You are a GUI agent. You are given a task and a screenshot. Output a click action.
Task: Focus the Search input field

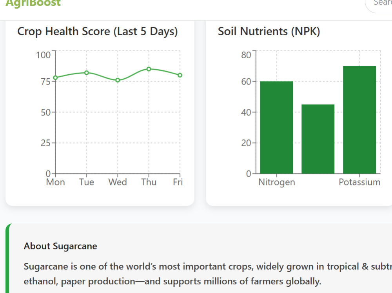point(379,5)
